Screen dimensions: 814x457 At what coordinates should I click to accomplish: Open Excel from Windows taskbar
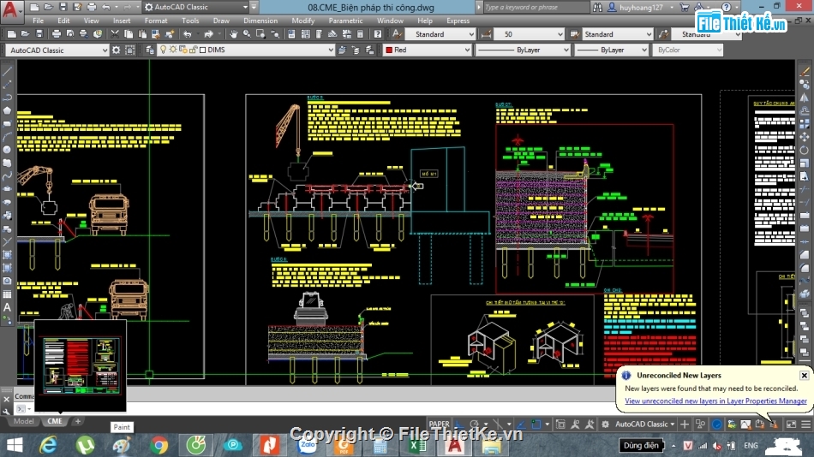417,445
